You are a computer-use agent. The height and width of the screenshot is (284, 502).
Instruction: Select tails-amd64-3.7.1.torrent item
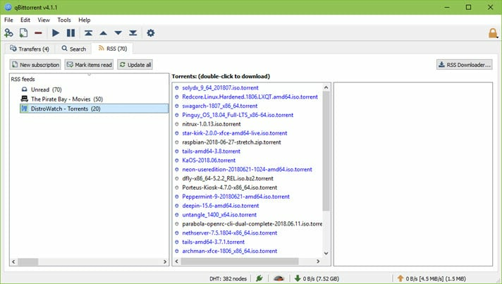pyautogui.click(x=213, y=242)
